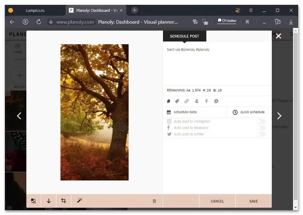303x215 pixels.
Task: Select the crop tool
Action: [x=64, y=201]
